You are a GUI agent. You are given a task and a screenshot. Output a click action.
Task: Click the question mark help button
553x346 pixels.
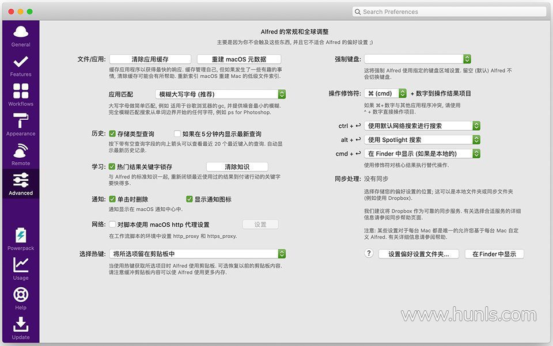pyautogui.click(x=369, y=253)
